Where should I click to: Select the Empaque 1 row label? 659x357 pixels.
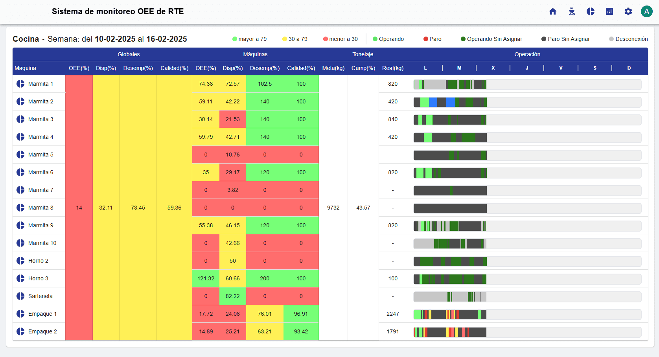(42, 314)
